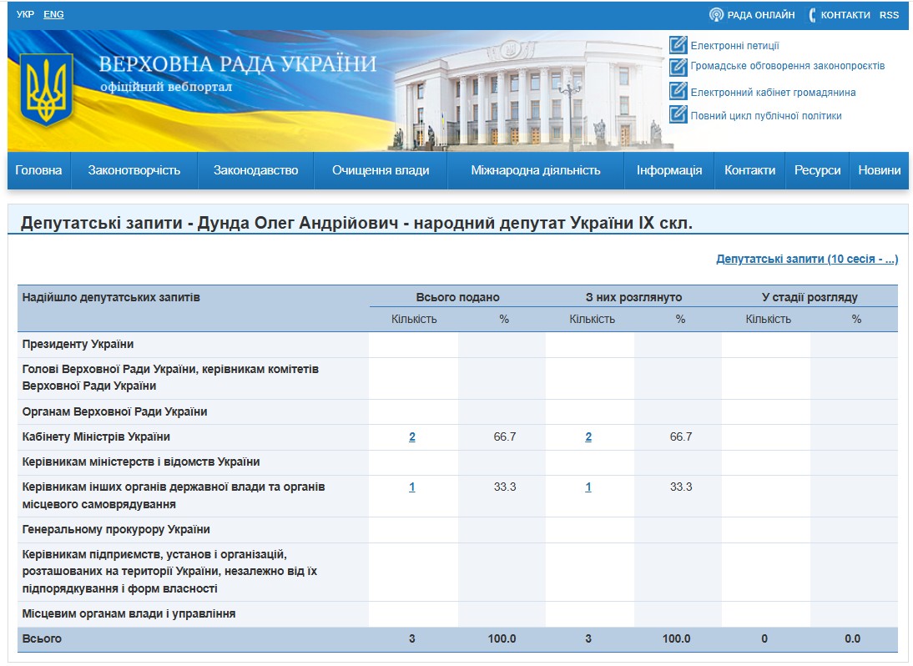This screenshot has height=666, width=913.
Task: Click the page heading Депутатські запити - Дунда Олег
Action: pyautogui.click(x=356, y=222)
